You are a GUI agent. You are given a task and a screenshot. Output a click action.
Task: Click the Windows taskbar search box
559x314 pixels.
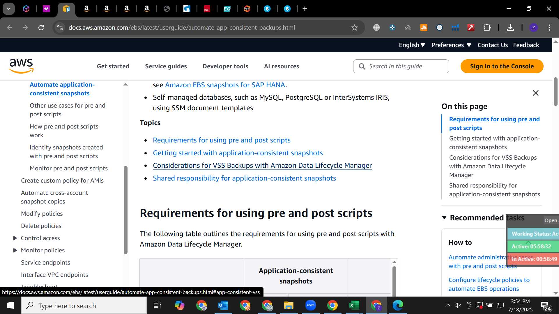coord(84,306)
